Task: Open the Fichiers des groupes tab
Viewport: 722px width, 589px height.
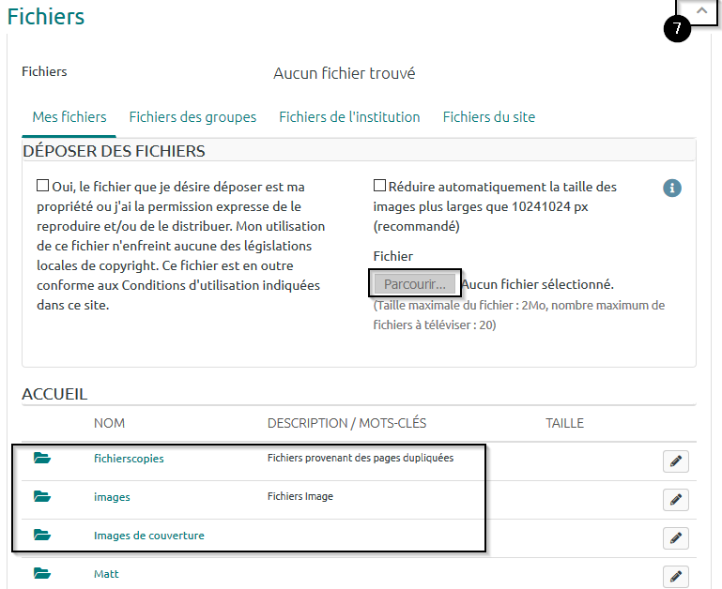Action: pos(192,117)
